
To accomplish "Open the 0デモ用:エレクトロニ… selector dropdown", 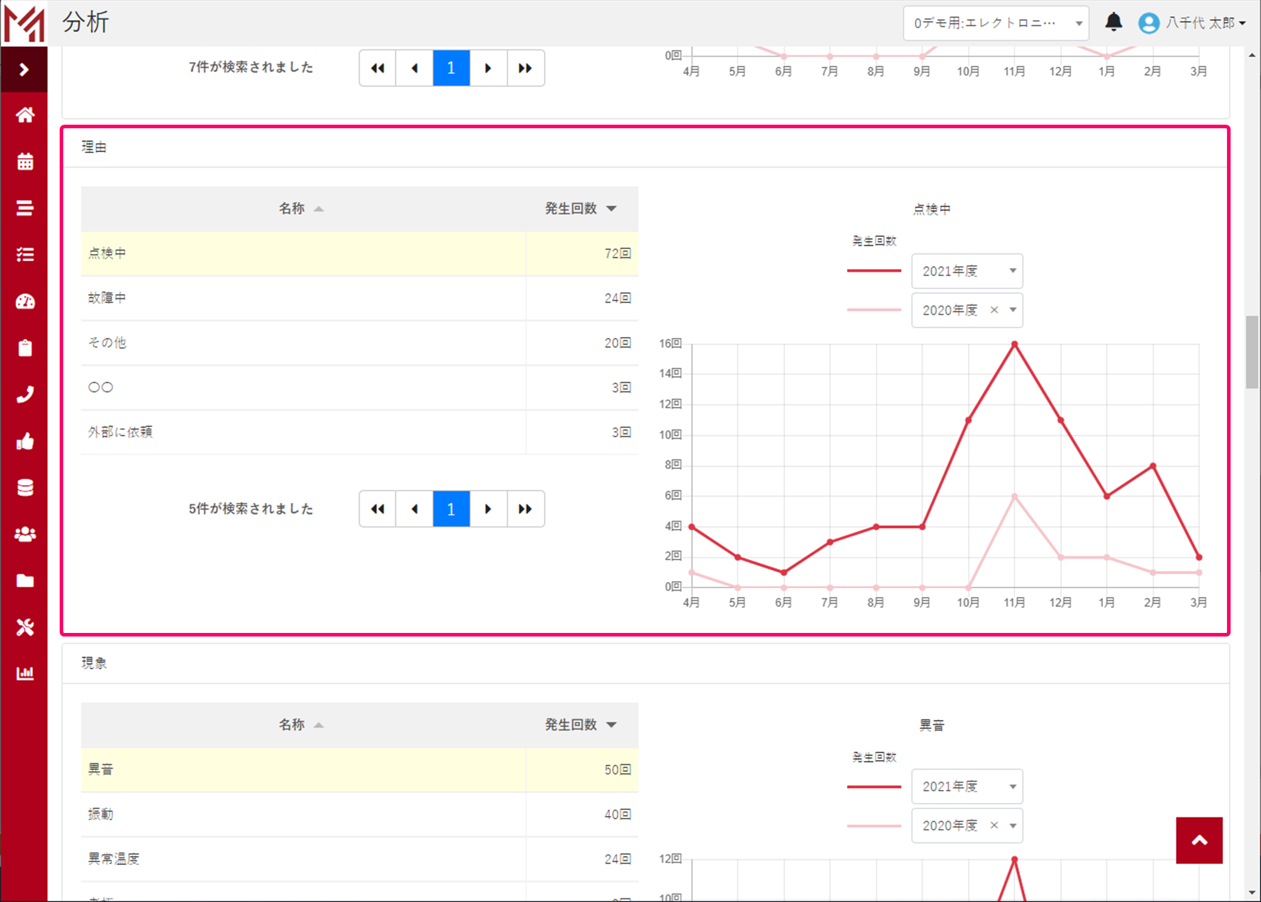I will (x=995, y=23).
